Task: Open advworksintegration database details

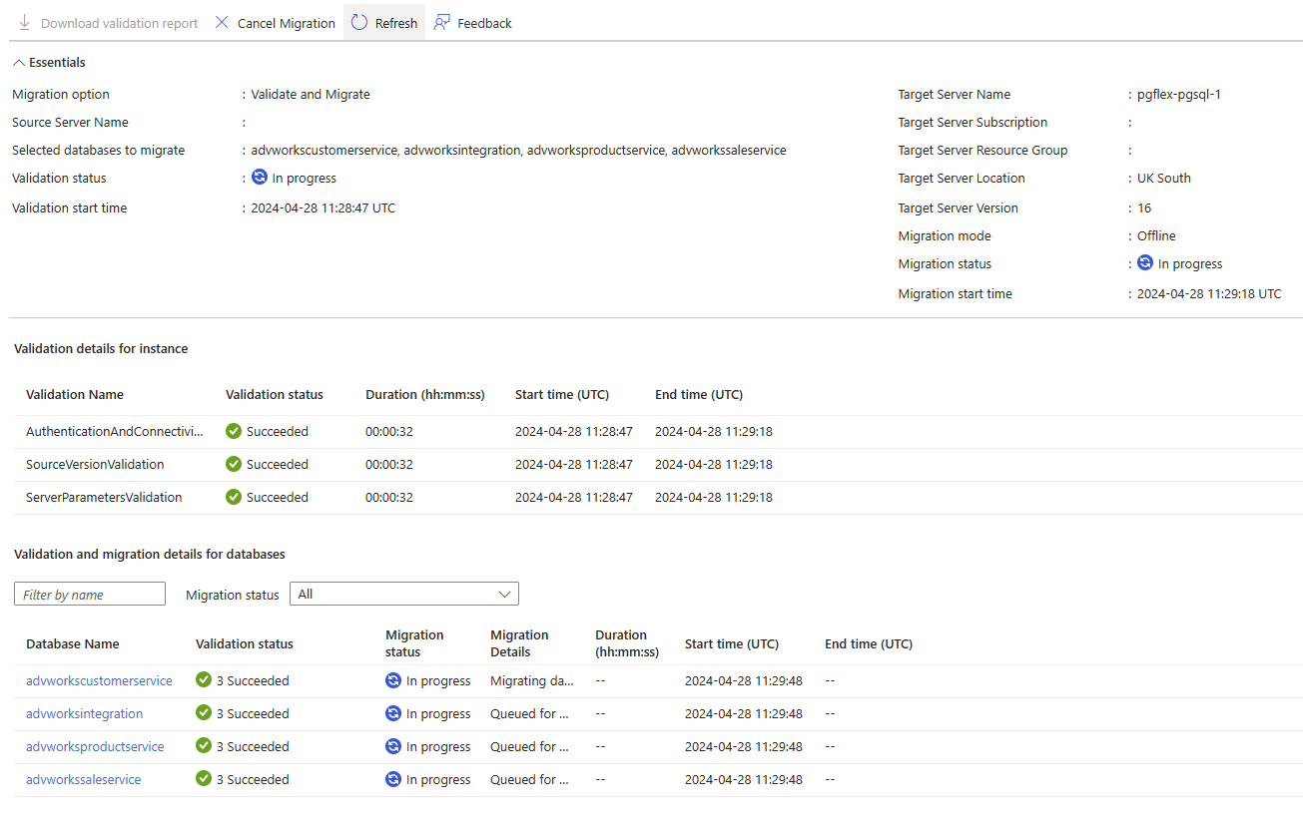Action: tap(84, 713)
